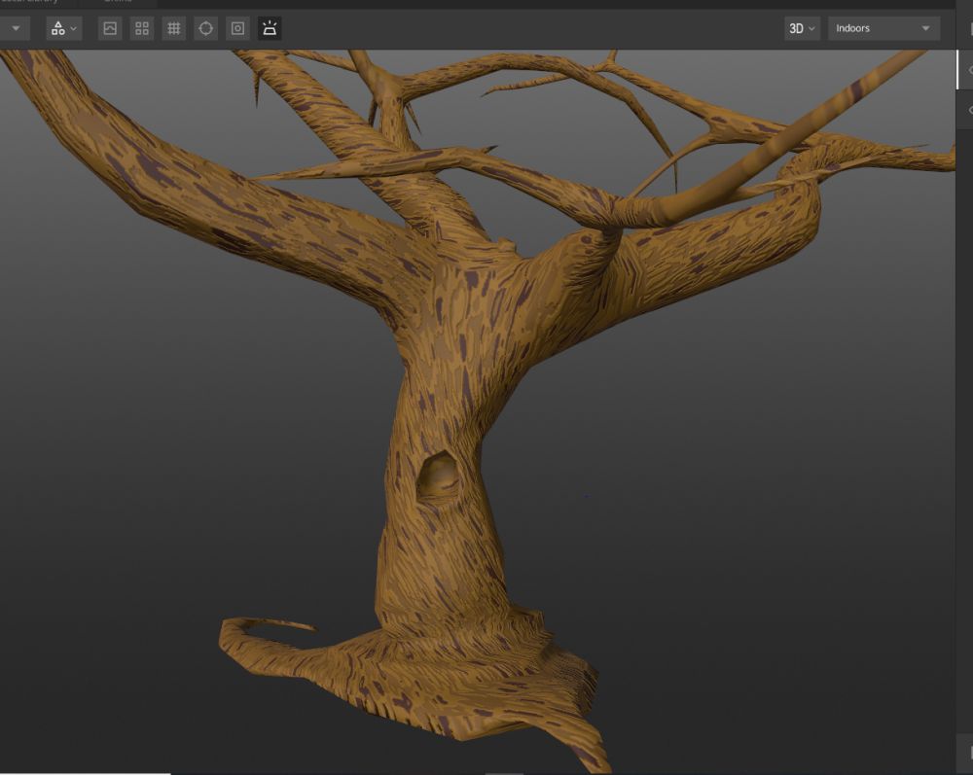973x775 pixels.
Task: Click the four-squares tiling icon
Action: point(142,28)
